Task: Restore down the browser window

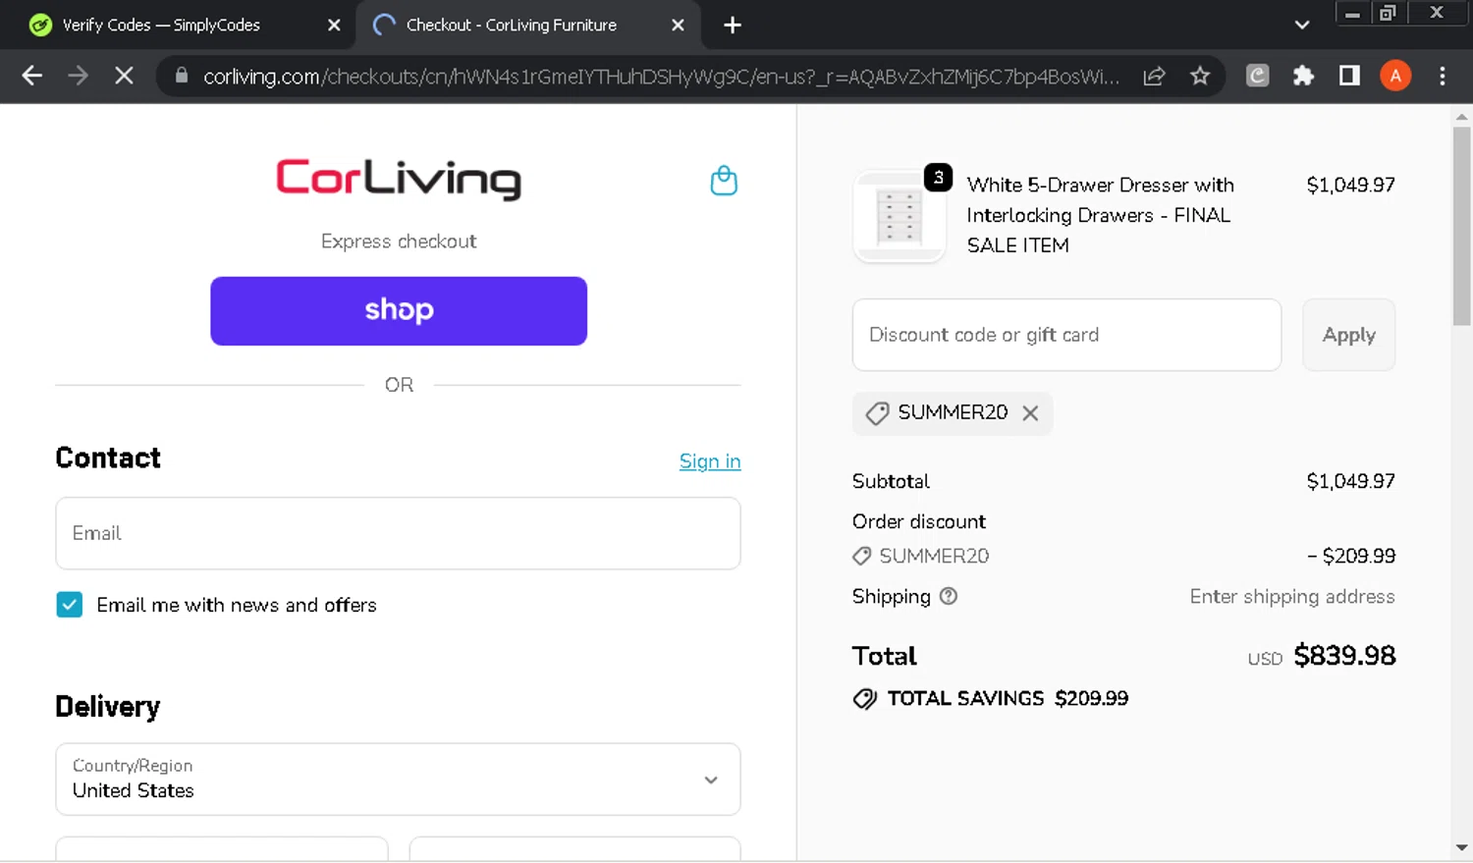Action: pos(1388,13)
